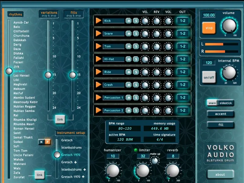The height and width of the screenshot is (183, 244).
Task: Click the accent button
Action: pyautogui.click(x=220, y=114)
